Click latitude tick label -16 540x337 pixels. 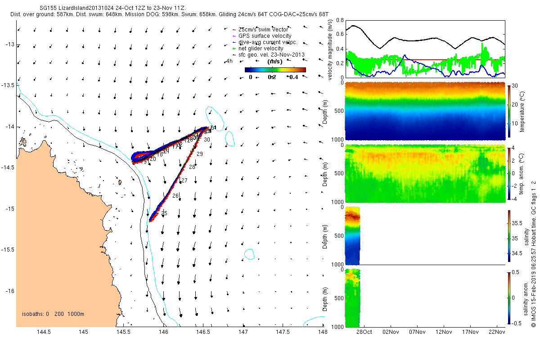coord(9,291)
